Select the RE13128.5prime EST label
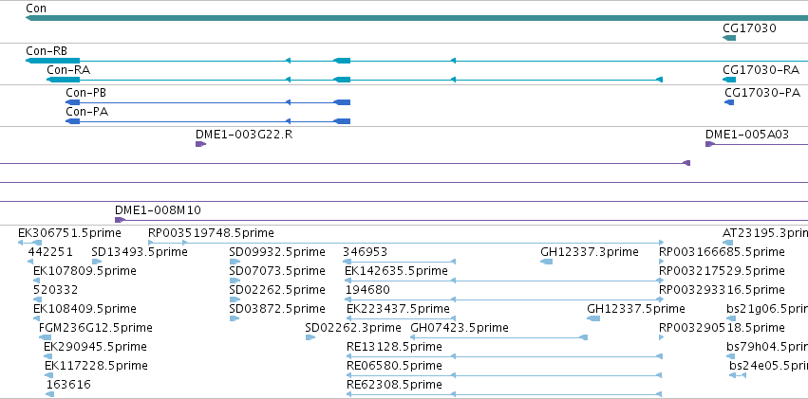The image size is (808, 399). click(394, 347)
